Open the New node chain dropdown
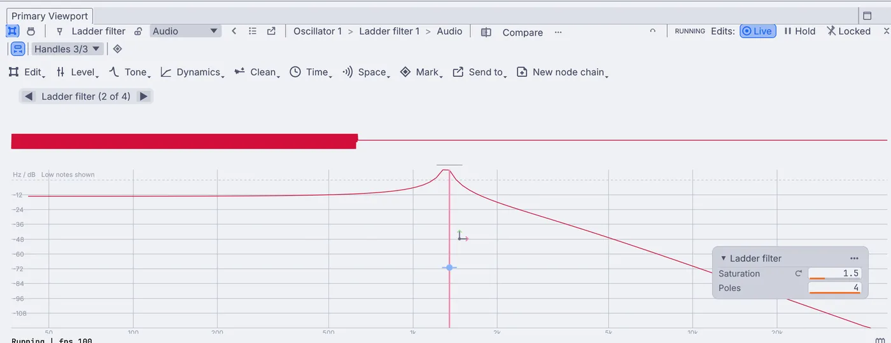891x343 pixels. point(563,72)
